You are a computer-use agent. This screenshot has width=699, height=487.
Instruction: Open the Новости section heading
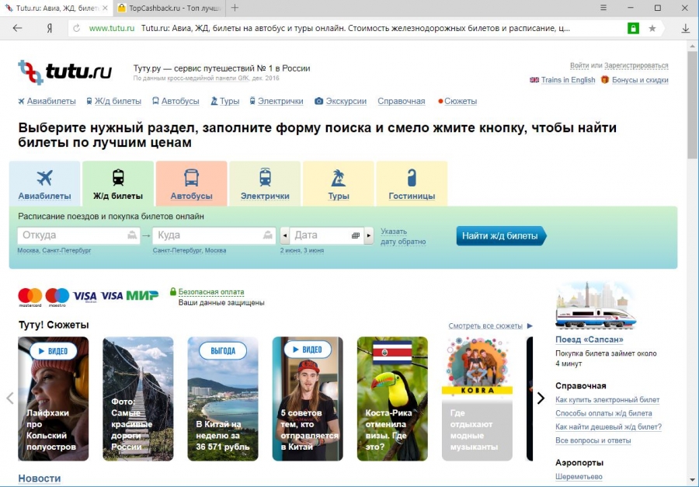40,478
